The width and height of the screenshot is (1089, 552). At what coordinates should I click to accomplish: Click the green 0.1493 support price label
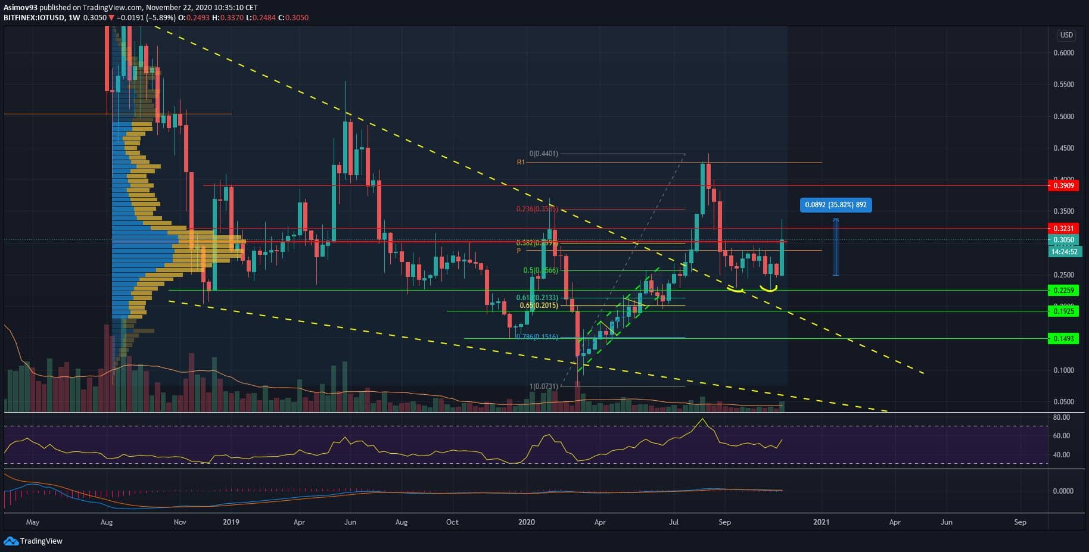[x=1063, y=339]
